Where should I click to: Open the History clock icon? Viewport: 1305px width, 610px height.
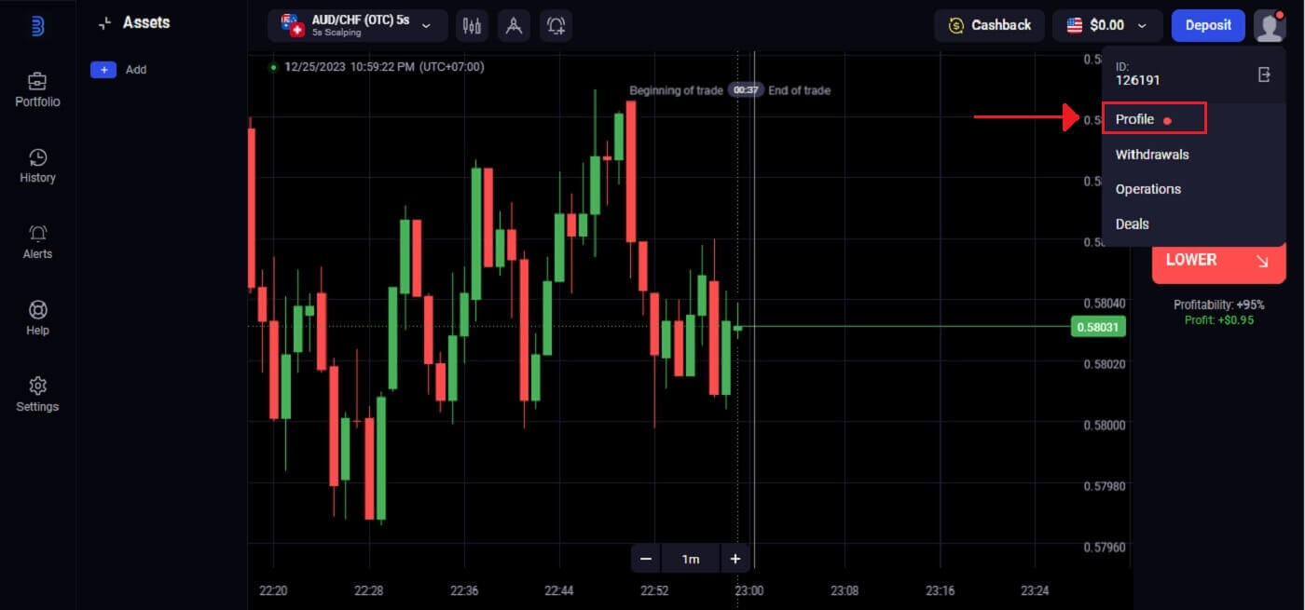point(37,157)
